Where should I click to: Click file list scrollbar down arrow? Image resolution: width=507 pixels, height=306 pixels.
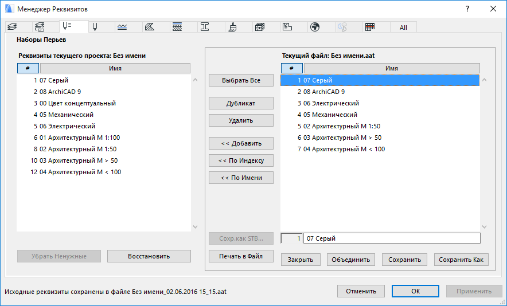tap(485, 227)
